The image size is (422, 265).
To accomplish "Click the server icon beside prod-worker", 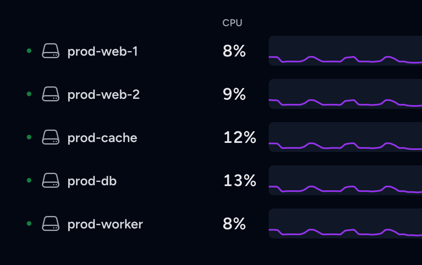I will point(51,224).
